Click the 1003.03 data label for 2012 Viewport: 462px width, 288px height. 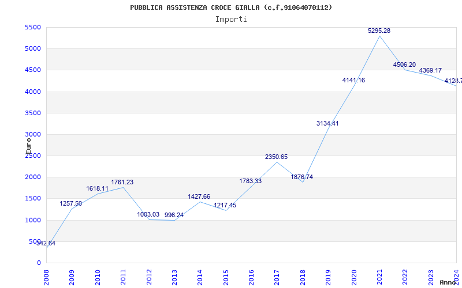(x=148, y=215)
